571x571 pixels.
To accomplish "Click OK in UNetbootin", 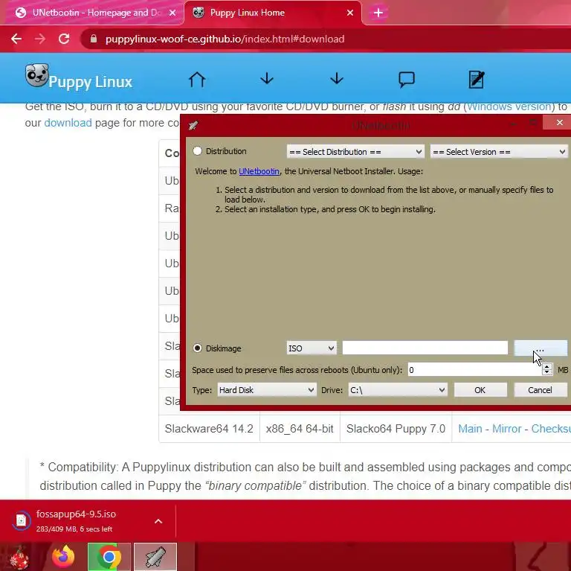I will click(480, 390).
